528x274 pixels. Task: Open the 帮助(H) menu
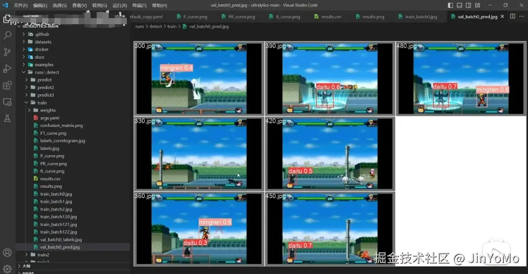pyautogui.click(x=159, y=6)
